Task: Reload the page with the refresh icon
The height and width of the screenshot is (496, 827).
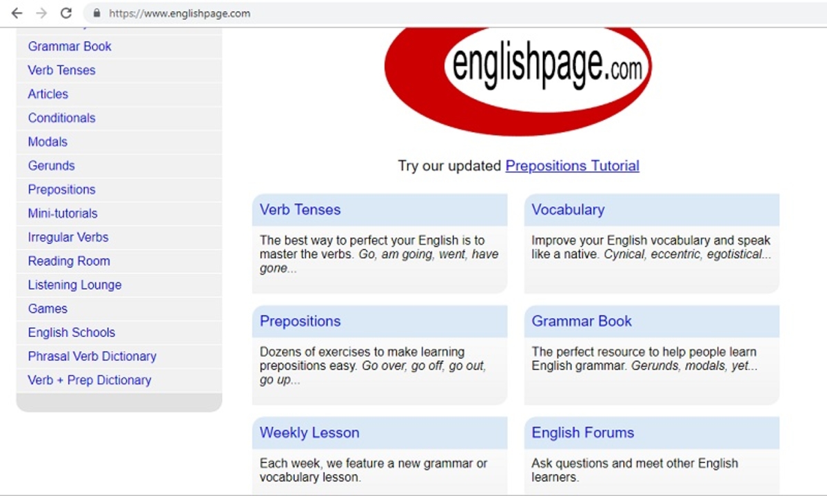Action: coord(66,13)
